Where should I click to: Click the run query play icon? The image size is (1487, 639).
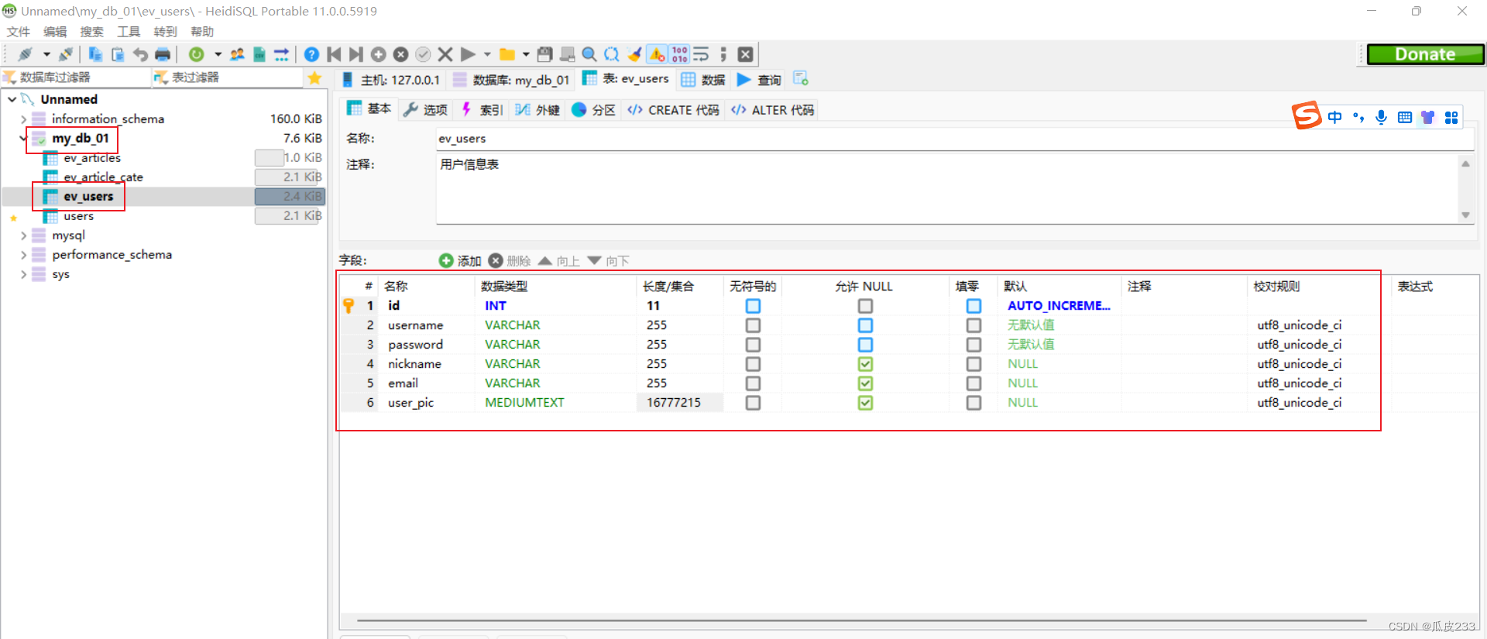click(468, 54)
